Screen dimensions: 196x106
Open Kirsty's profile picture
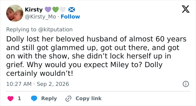pos(15,13)
